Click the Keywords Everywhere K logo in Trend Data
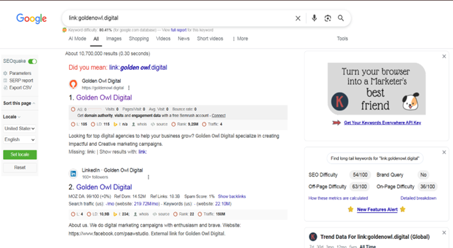 [313, 237]
